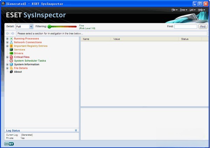Click the green Filtering slider handle
The image size is (210, 148).
49,27
